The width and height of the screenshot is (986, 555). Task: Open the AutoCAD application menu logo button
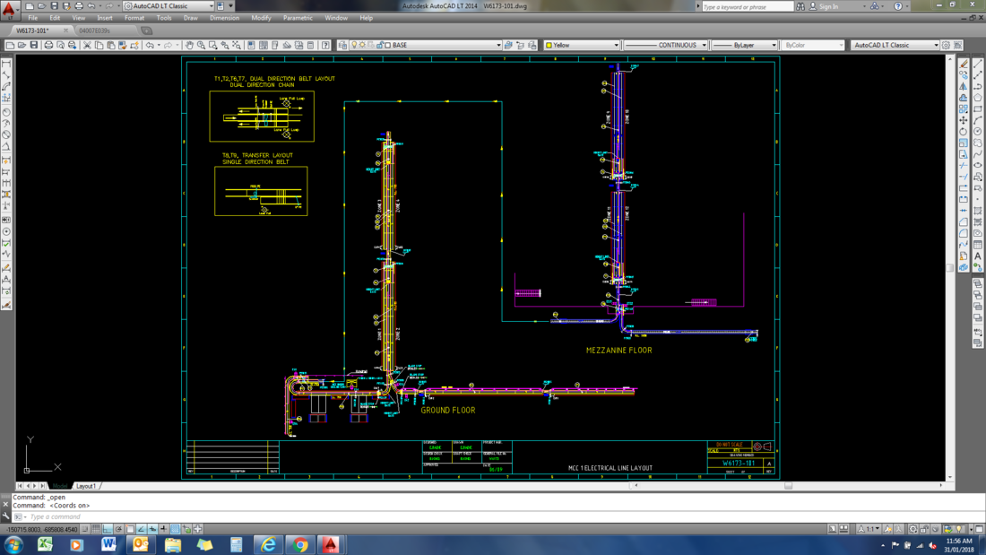click(9, 9)
